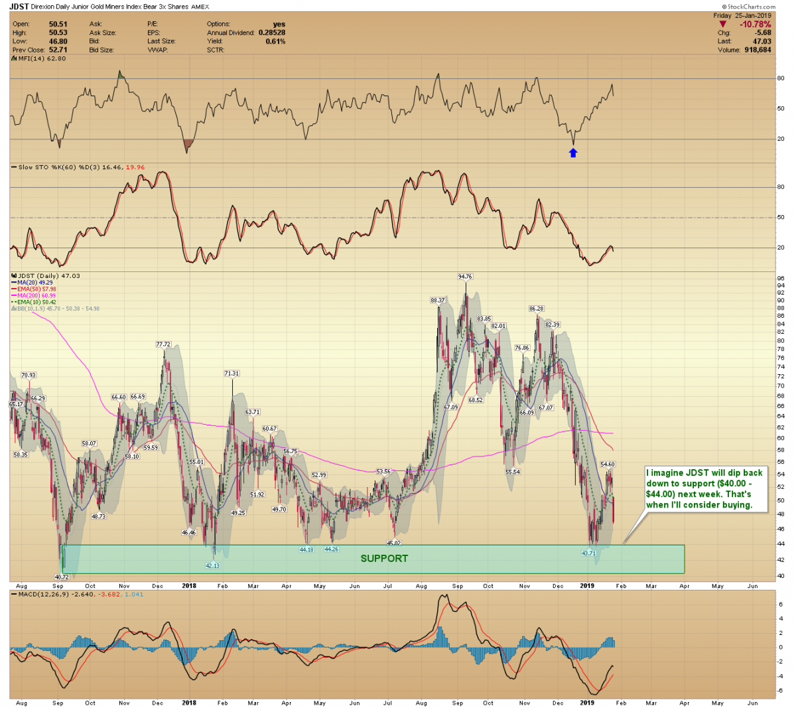Click the MACD(12,26,9) legend line marker
Screen dimensions: 796x708
pyautogui.click(x=13, y=595)
